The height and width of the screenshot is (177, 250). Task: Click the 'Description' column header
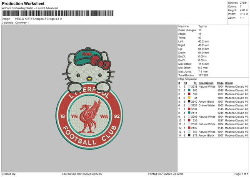tap(206, 83)
